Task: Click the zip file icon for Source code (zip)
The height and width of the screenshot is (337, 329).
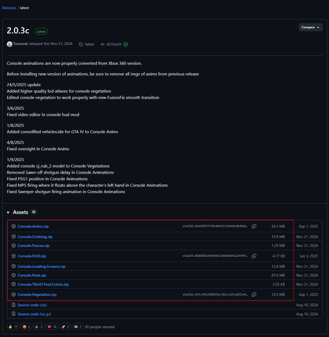Action: [x=14, y=305]
